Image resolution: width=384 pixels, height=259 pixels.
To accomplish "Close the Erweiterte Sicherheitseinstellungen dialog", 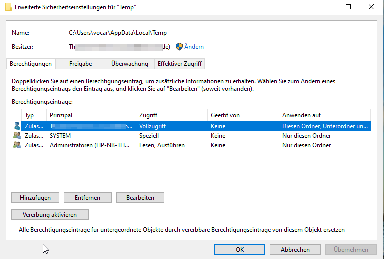I will click(x=371, y=7).
